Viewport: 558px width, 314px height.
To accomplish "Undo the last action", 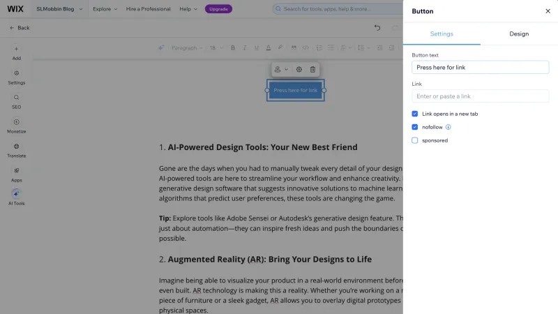I will click(x=377, y=28).
